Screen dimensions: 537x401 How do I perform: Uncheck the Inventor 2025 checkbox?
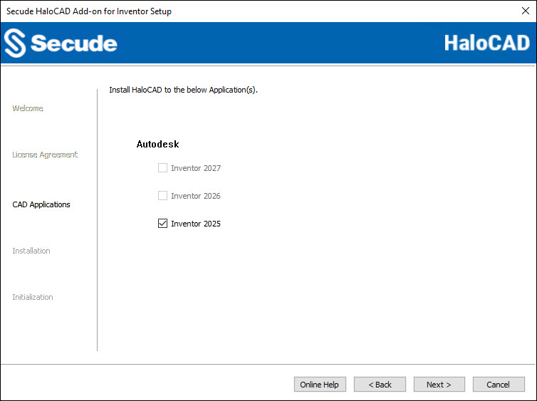click(x=162, y=224)
